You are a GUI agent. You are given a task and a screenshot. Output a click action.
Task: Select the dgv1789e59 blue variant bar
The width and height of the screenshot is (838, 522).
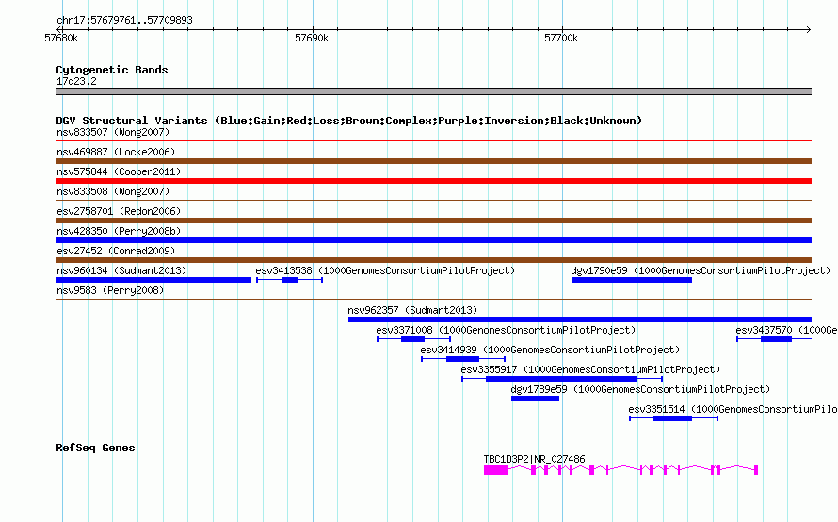pyautogui.click(x=535, y=399)
